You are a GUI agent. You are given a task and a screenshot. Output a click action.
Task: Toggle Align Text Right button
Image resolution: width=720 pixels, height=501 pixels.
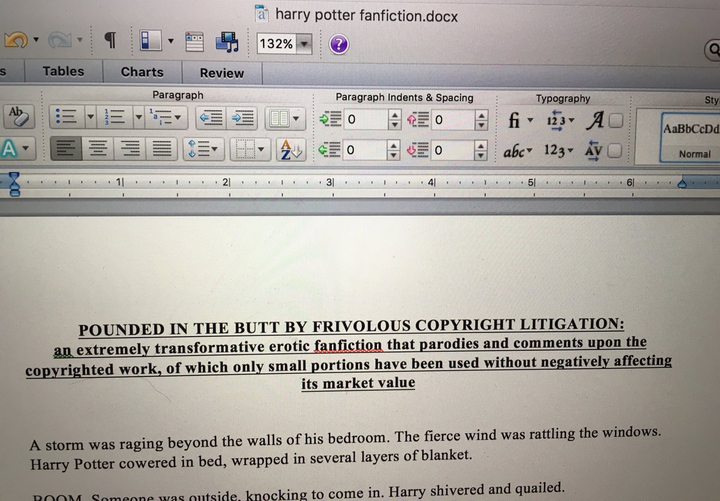pos(130,148)
